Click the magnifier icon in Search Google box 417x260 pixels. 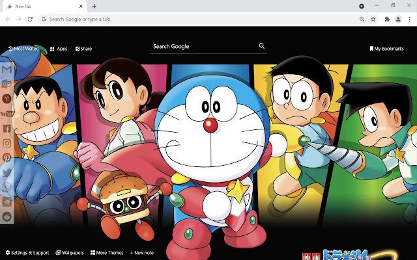point(262,46)
